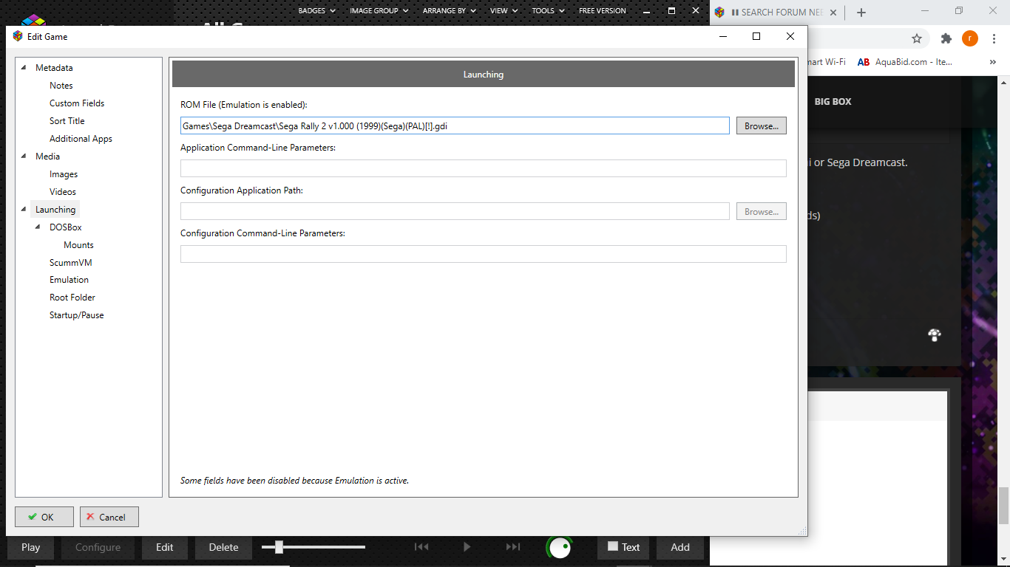Viewport: 1010px width, 567px height.
Task: Skip to the next track in LaunchBox
Action: (513, 547)
